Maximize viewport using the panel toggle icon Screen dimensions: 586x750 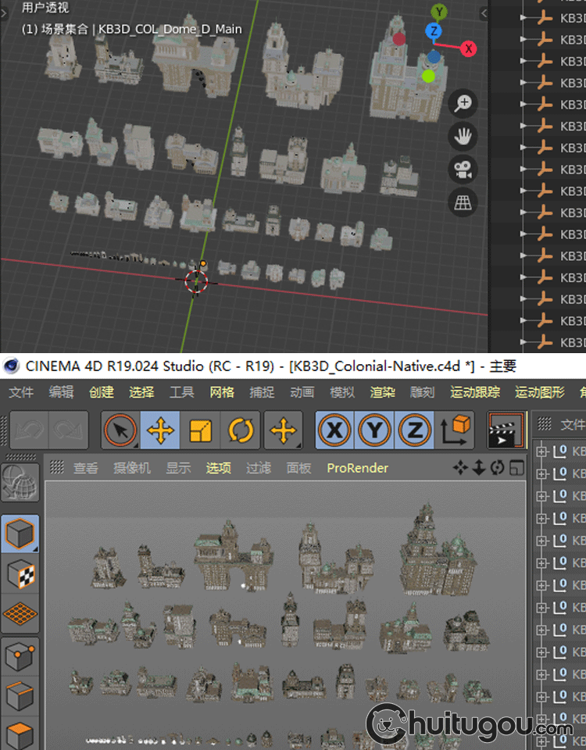pos(516,468)
